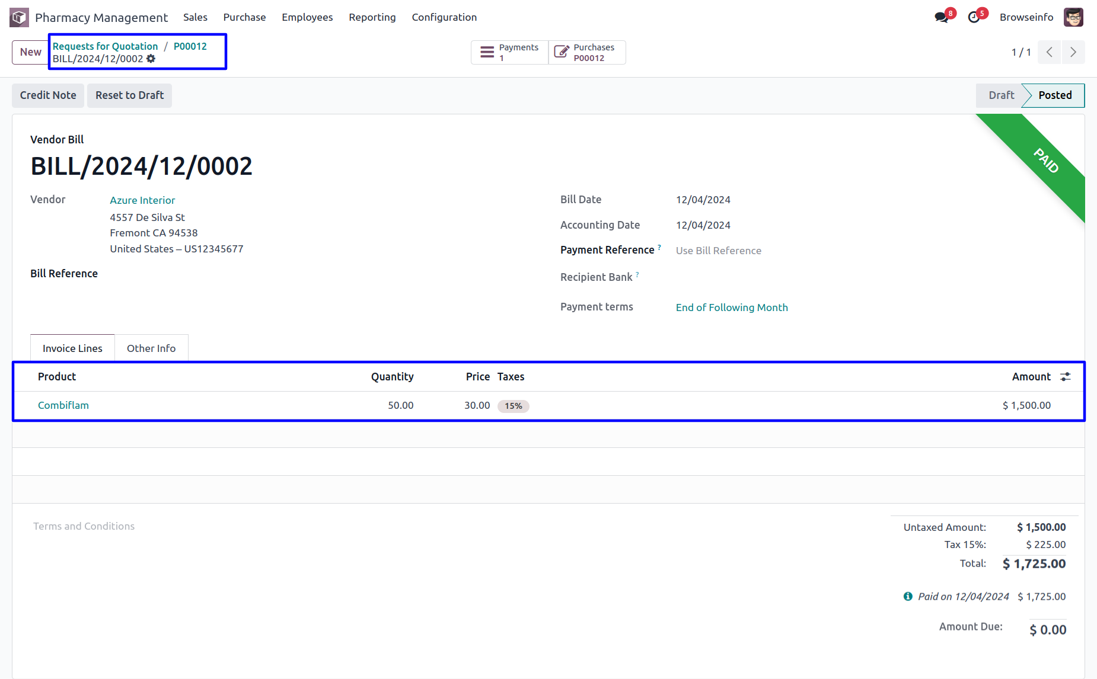Click the 15% tax tag
Viewport: 1097px width, 679px height.
(x=514, y=406)
